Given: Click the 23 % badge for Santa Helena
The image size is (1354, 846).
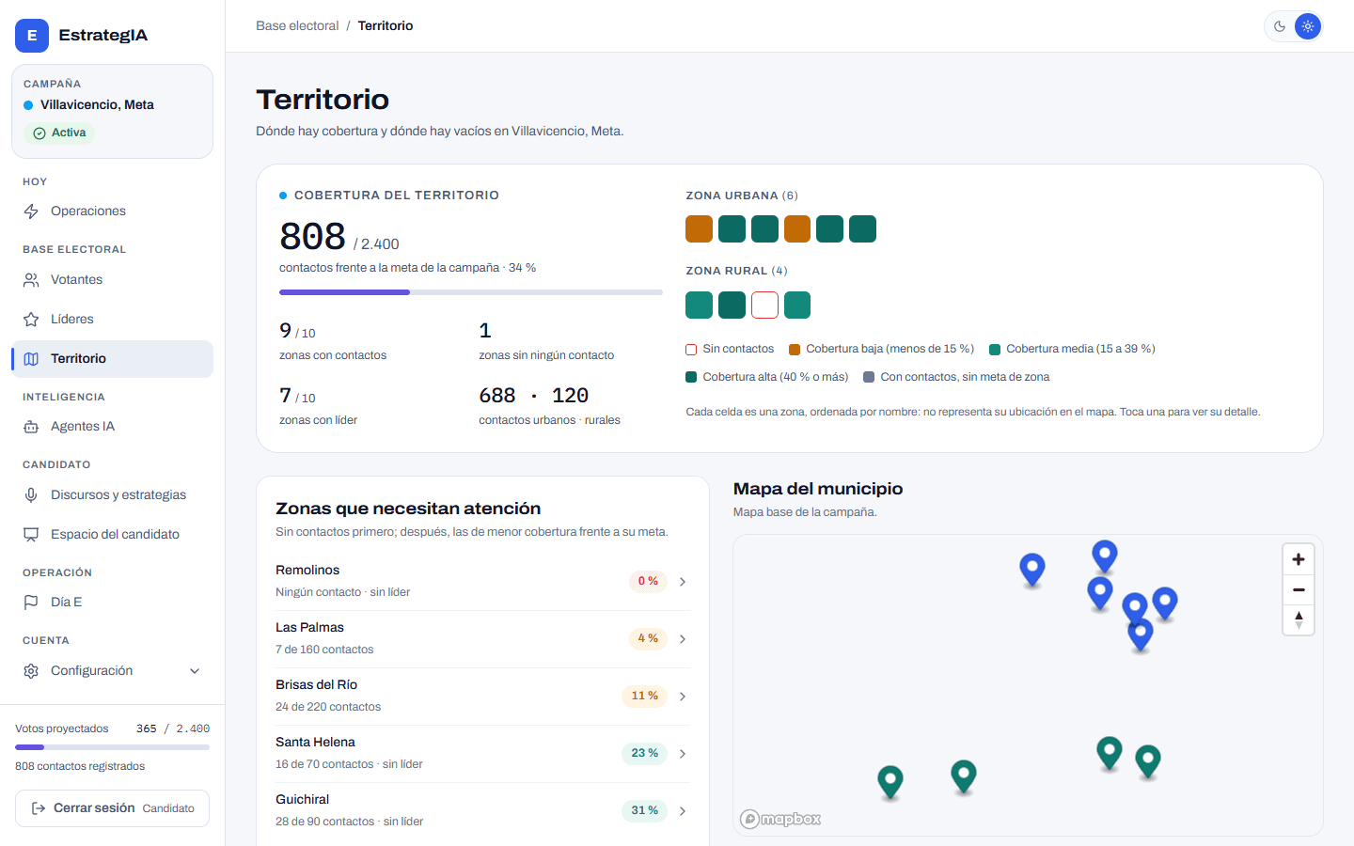Looking at the screenshot, I should pyautogui.click(x=644, y=754).
